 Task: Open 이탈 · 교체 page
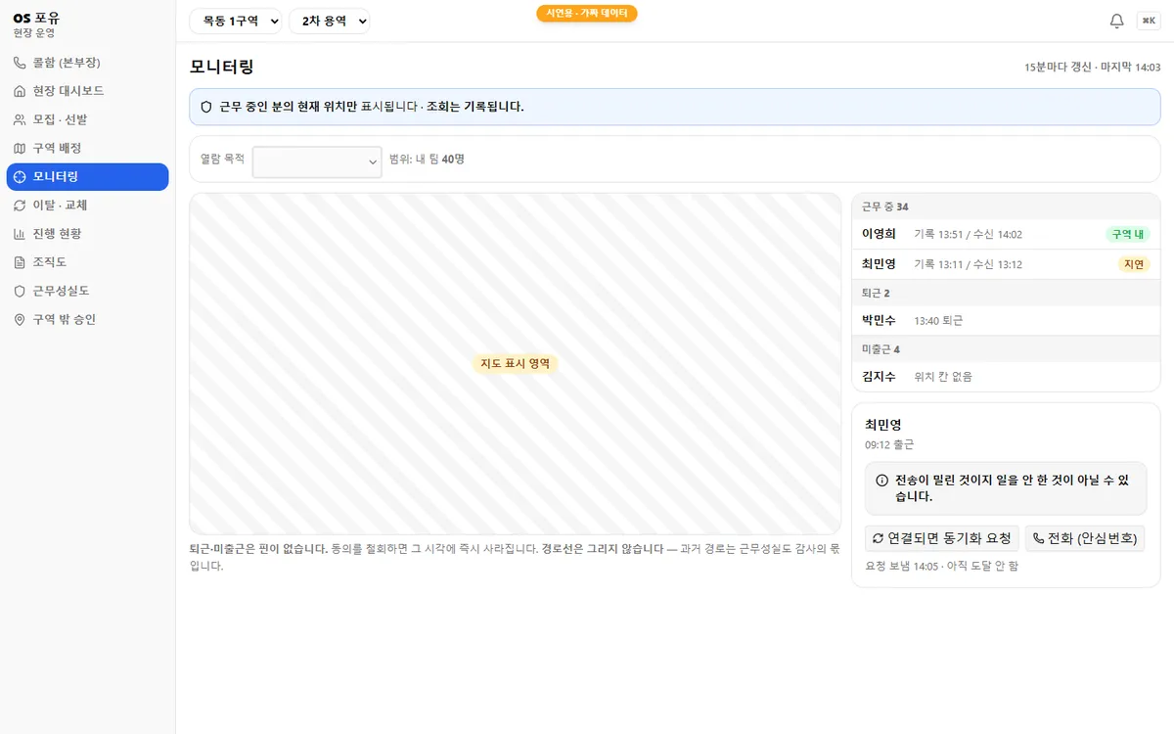pyautogui.click(x=87, y=206)
